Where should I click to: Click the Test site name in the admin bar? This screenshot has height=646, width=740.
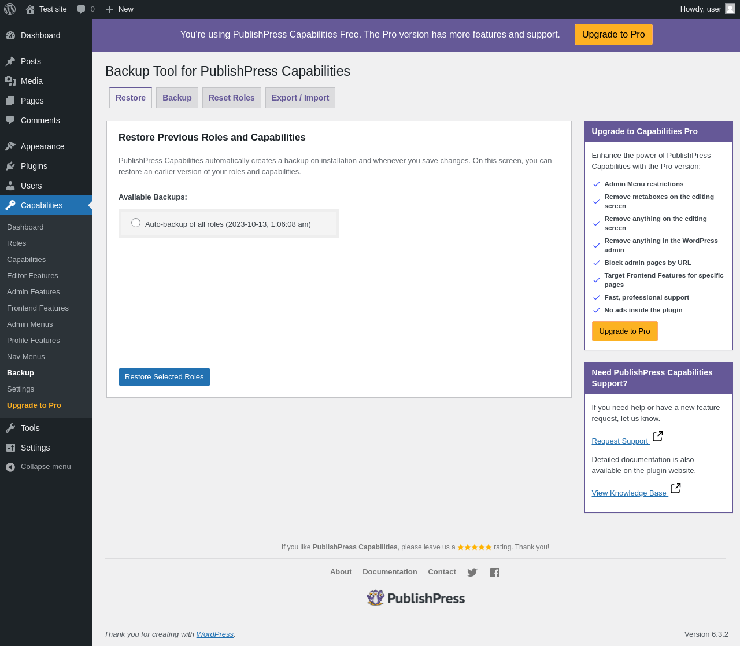click(x=53, y=9)
